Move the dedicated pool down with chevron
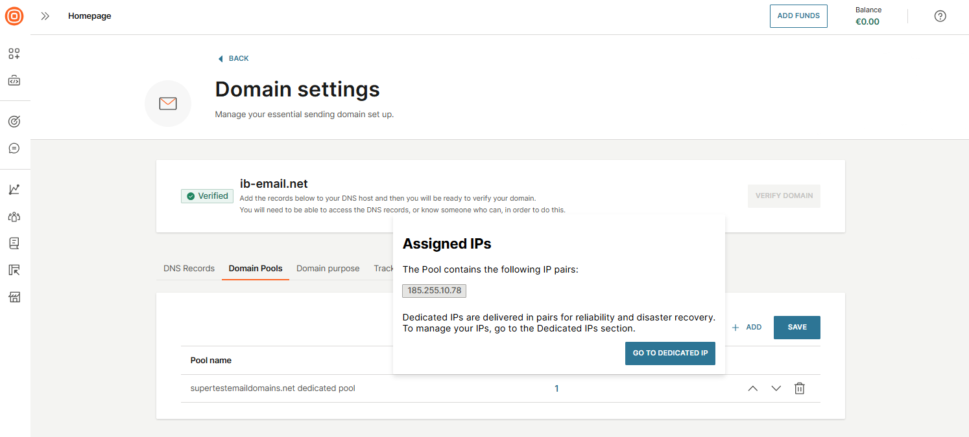The height and width of the screenshot is (437, 969). tap(776, 388)
